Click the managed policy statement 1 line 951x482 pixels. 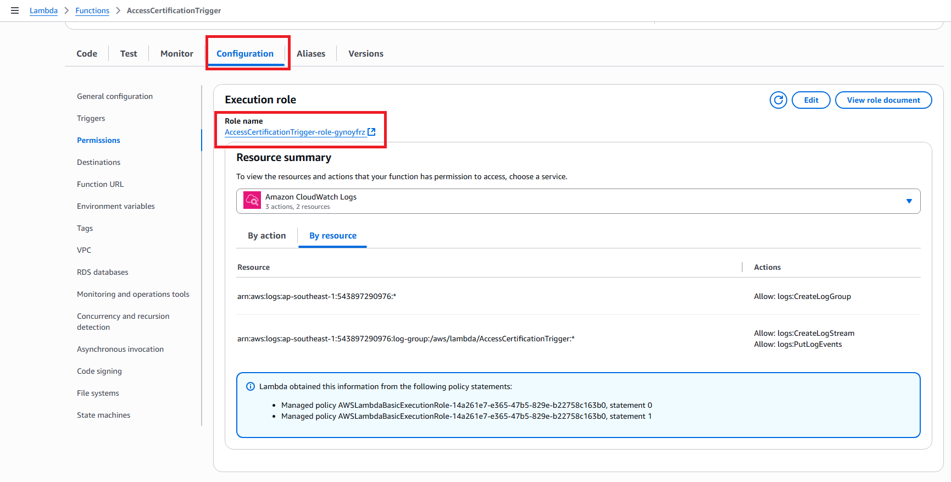pos(466,416)
